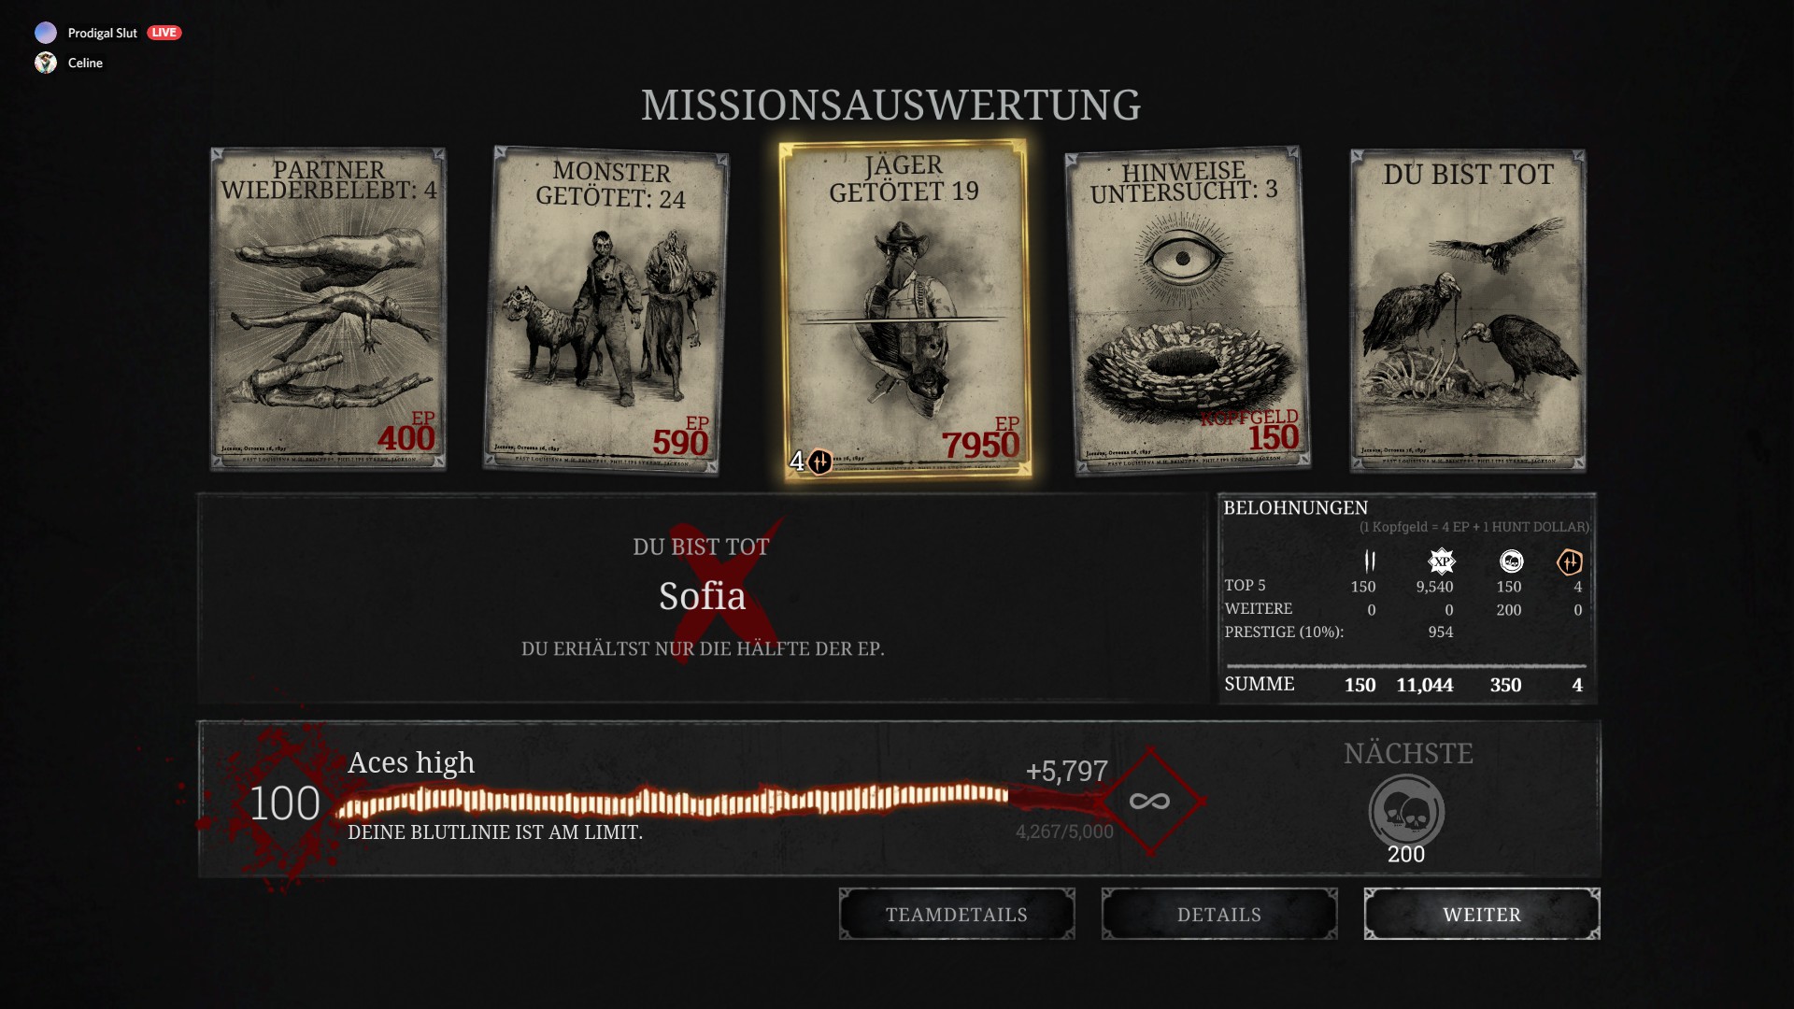Click the skull bounty icon in rewards table

coord(1511,561)
